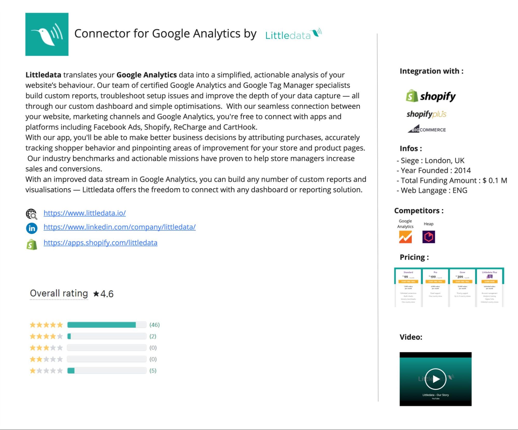Click the Shopify Plus logo
Viewport: 518px width, 430px height.
coord(426,114)
